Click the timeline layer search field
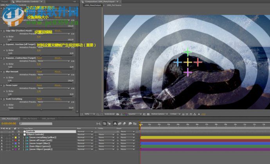Image resolution: width=270 pixels, height=164 pixels. [x=36, y=124]
